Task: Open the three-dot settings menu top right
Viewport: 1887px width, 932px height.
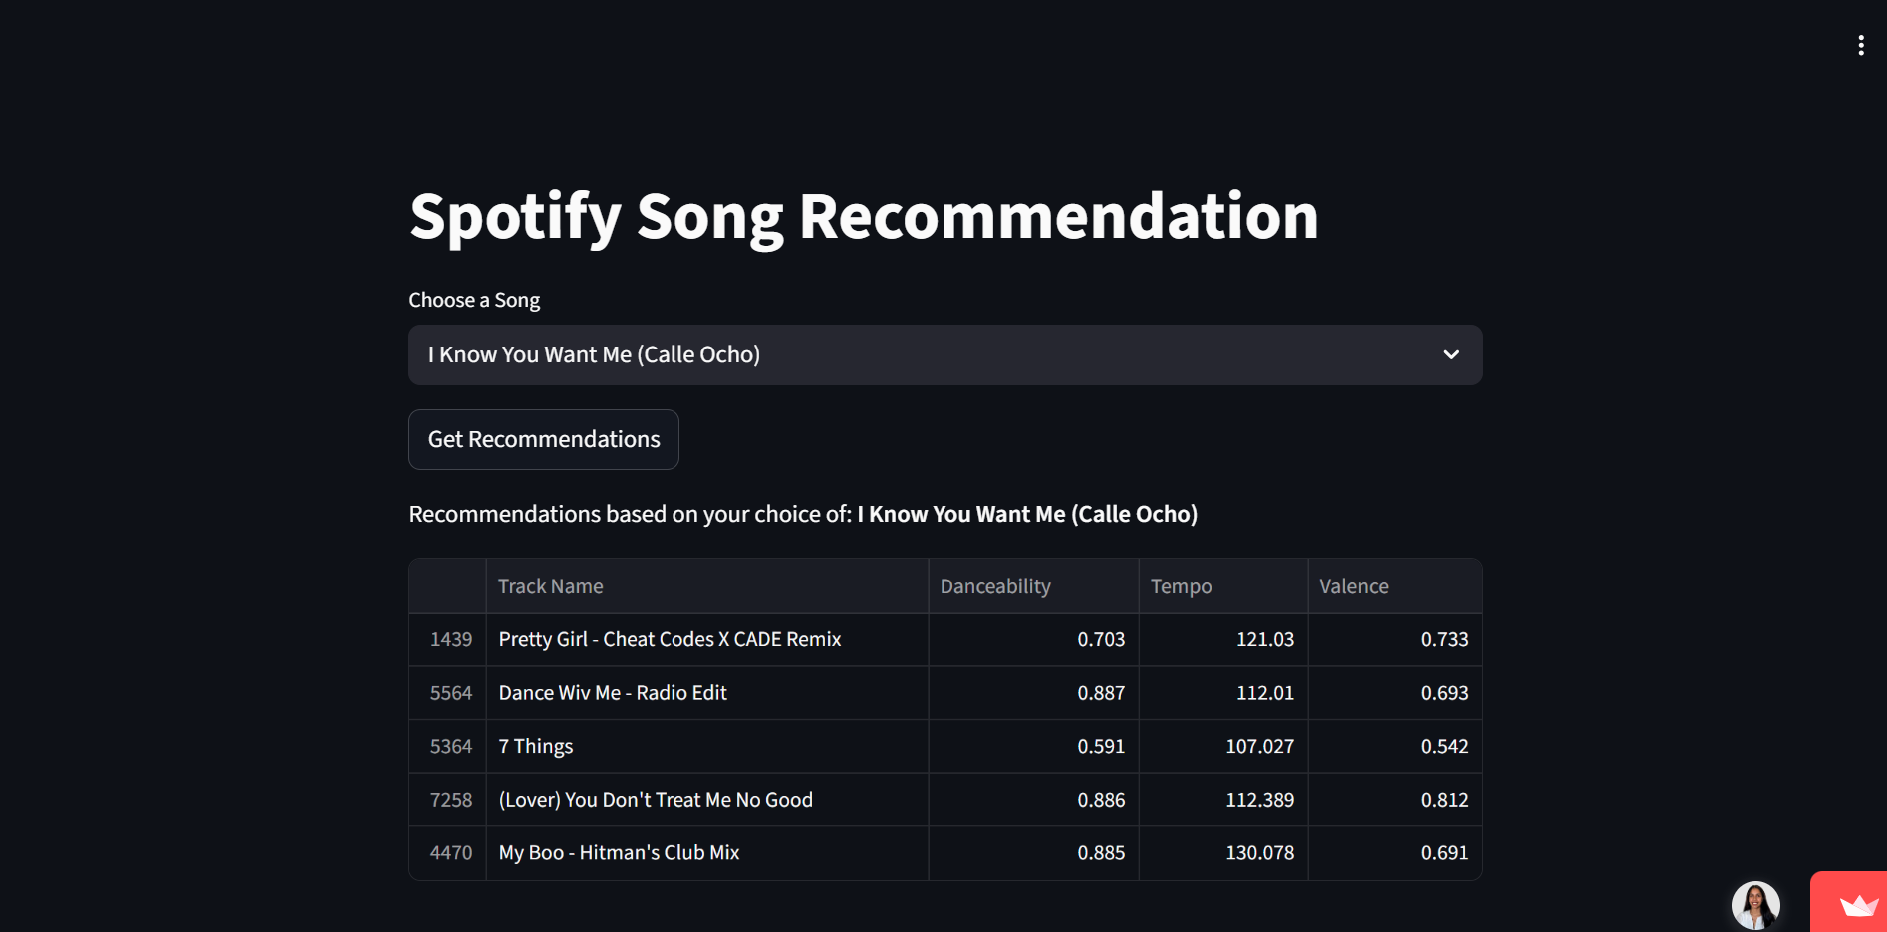Action: 1861,44
